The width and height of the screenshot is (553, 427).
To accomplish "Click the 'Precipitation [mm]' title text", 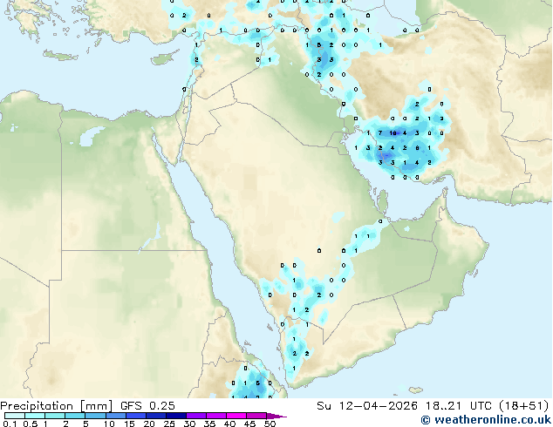I will 57,406.
